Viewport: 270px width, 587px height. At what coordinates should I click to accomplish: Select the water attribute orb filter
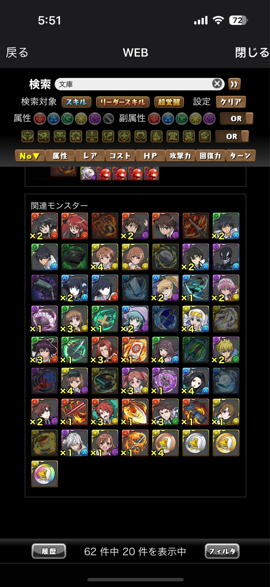53,118
